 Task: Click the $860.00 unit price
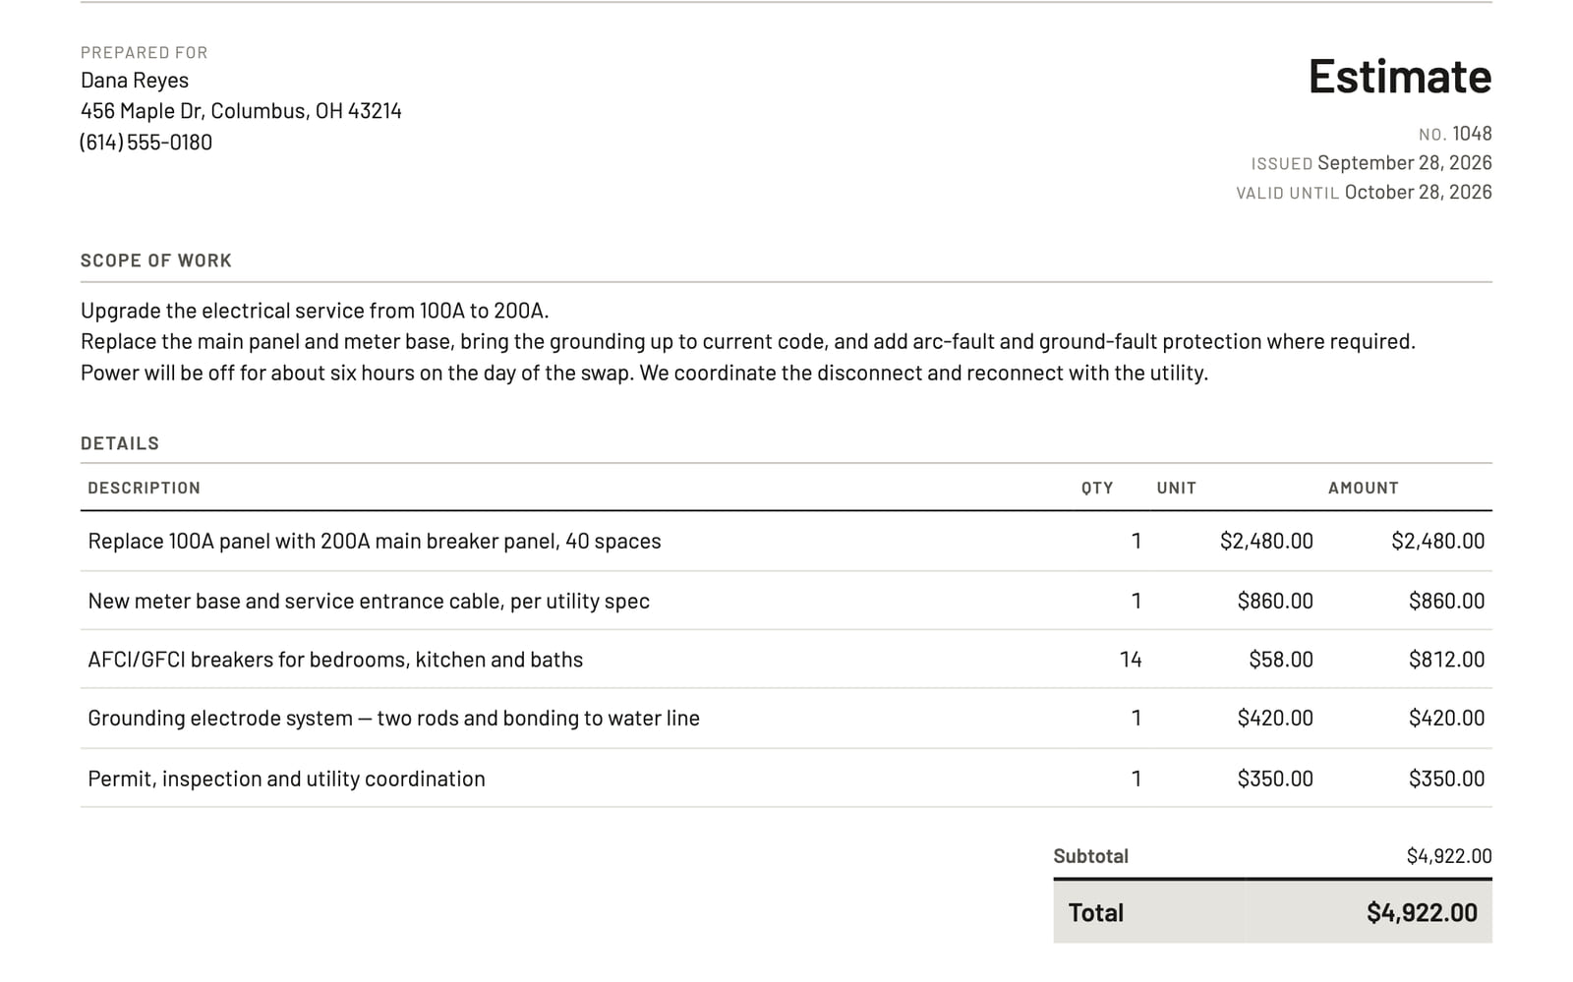1275,602
